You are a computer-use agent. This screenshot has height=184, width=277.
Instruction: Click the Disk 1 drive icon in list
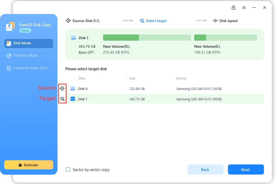click(x=73, y=99)
